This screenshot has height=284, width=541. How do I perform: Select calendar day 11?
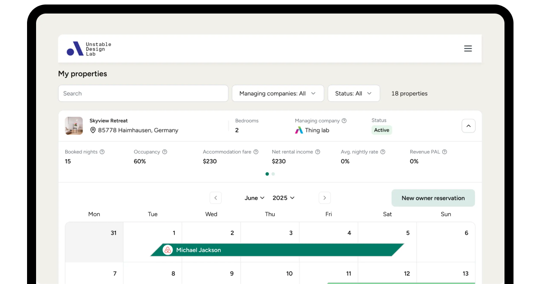[329, 273]
